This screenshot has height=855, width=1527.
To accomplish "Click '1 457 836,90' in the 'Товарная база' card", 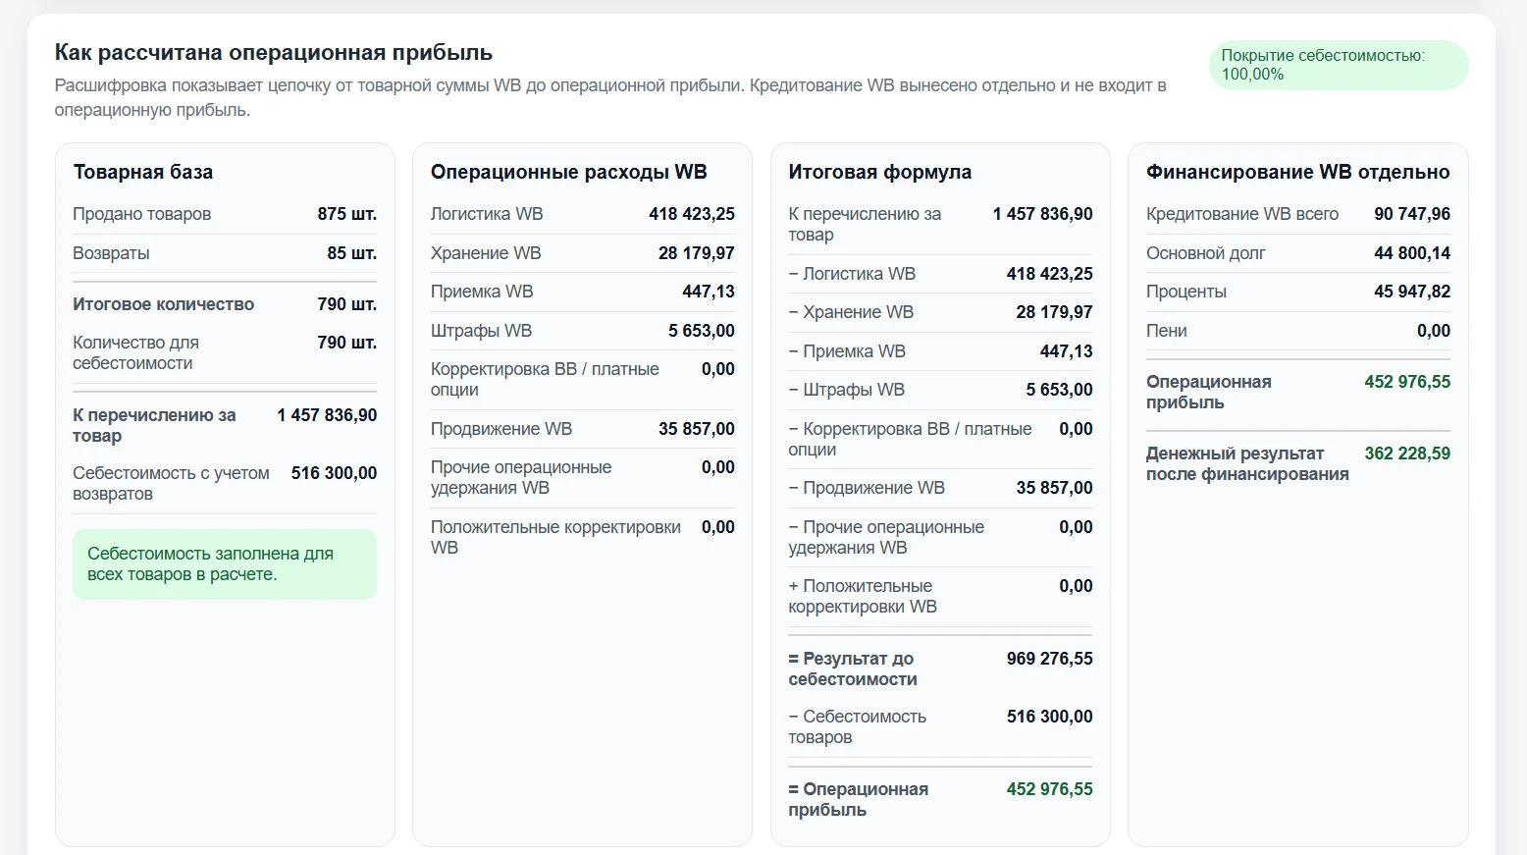I will 327,415.
